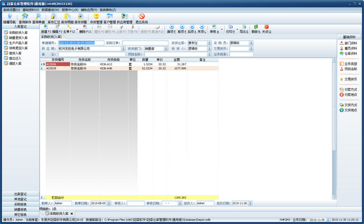Viewport: 364px width, 224px height.
Task: Expand the 供应商 supplier dropdown
Action: (123, 48)
